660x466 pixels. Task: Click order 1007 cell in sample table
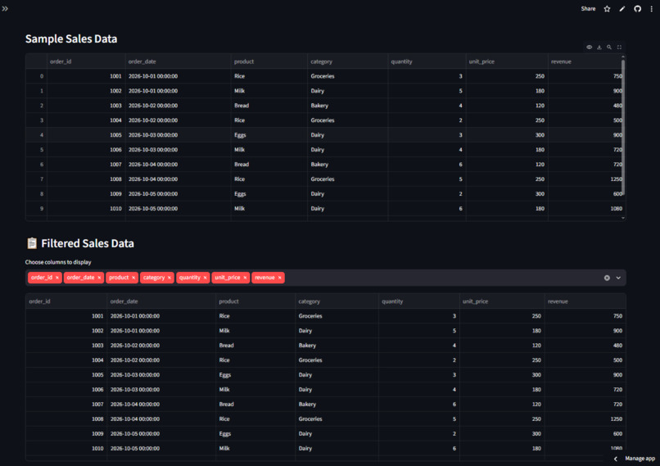[86, 165]
